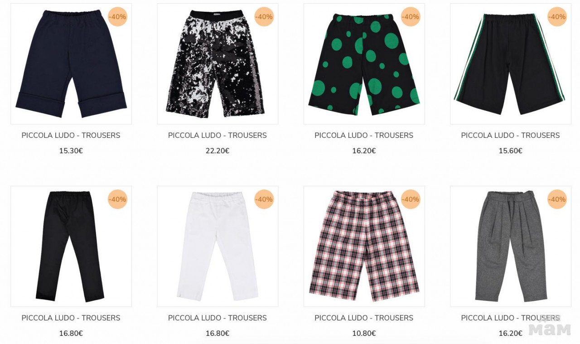Open the navy blue cuffed trousers image
Screen dimensions: 580x344
(71, 64)
